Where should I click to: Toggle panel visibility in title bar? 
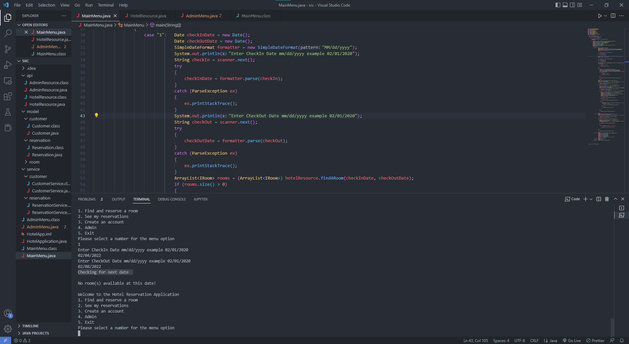[x=565, y=5]
